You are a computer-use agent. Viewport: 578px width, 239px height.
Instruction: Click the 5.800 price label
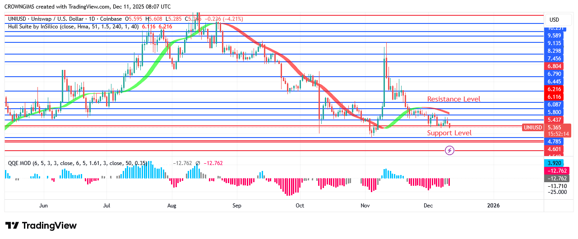click(x=554, y=112)
